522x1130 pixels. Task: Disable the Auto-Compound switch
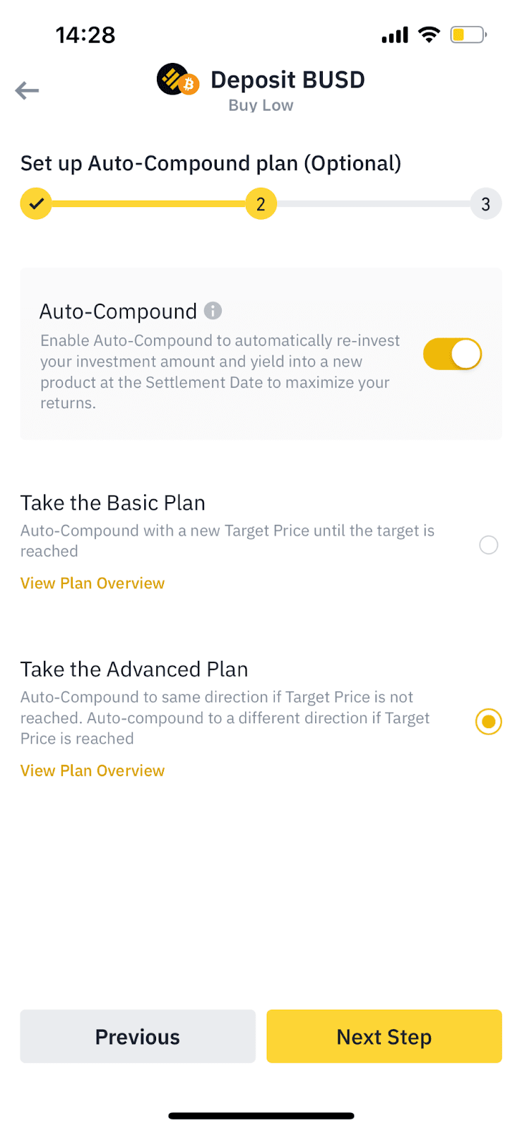click(452, 354)
